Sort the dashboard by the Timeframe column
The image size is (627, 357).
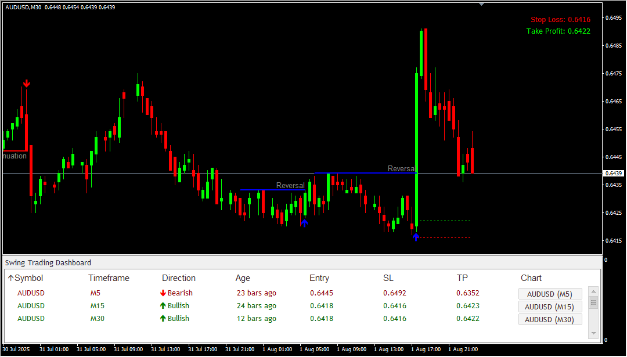[109, 278]
